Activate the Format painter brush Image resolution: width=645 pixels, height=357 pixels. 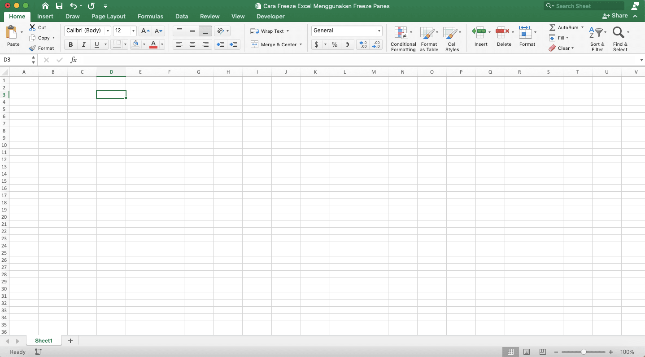tap(32, 48)
